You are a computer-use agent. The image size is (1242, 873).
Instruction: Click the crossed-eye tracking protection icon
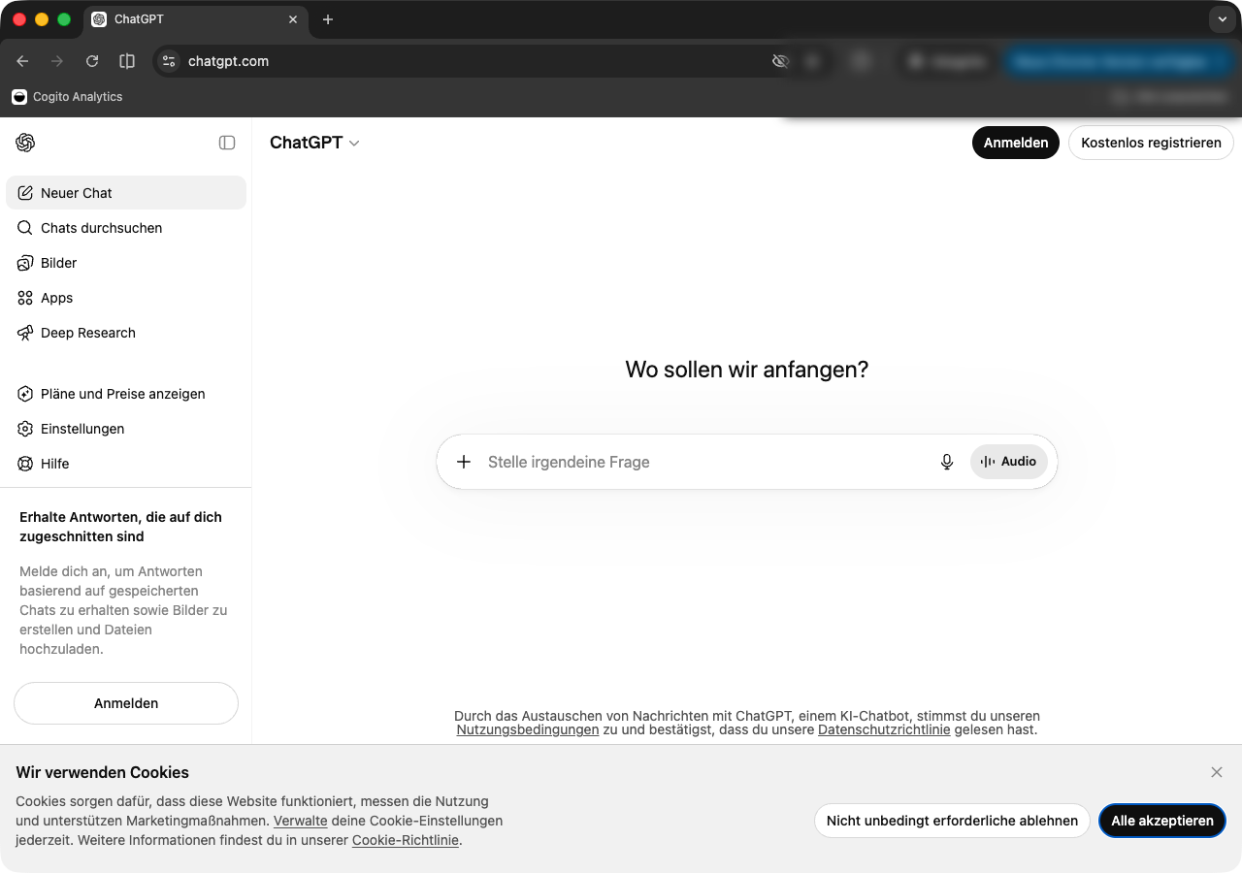780,61
